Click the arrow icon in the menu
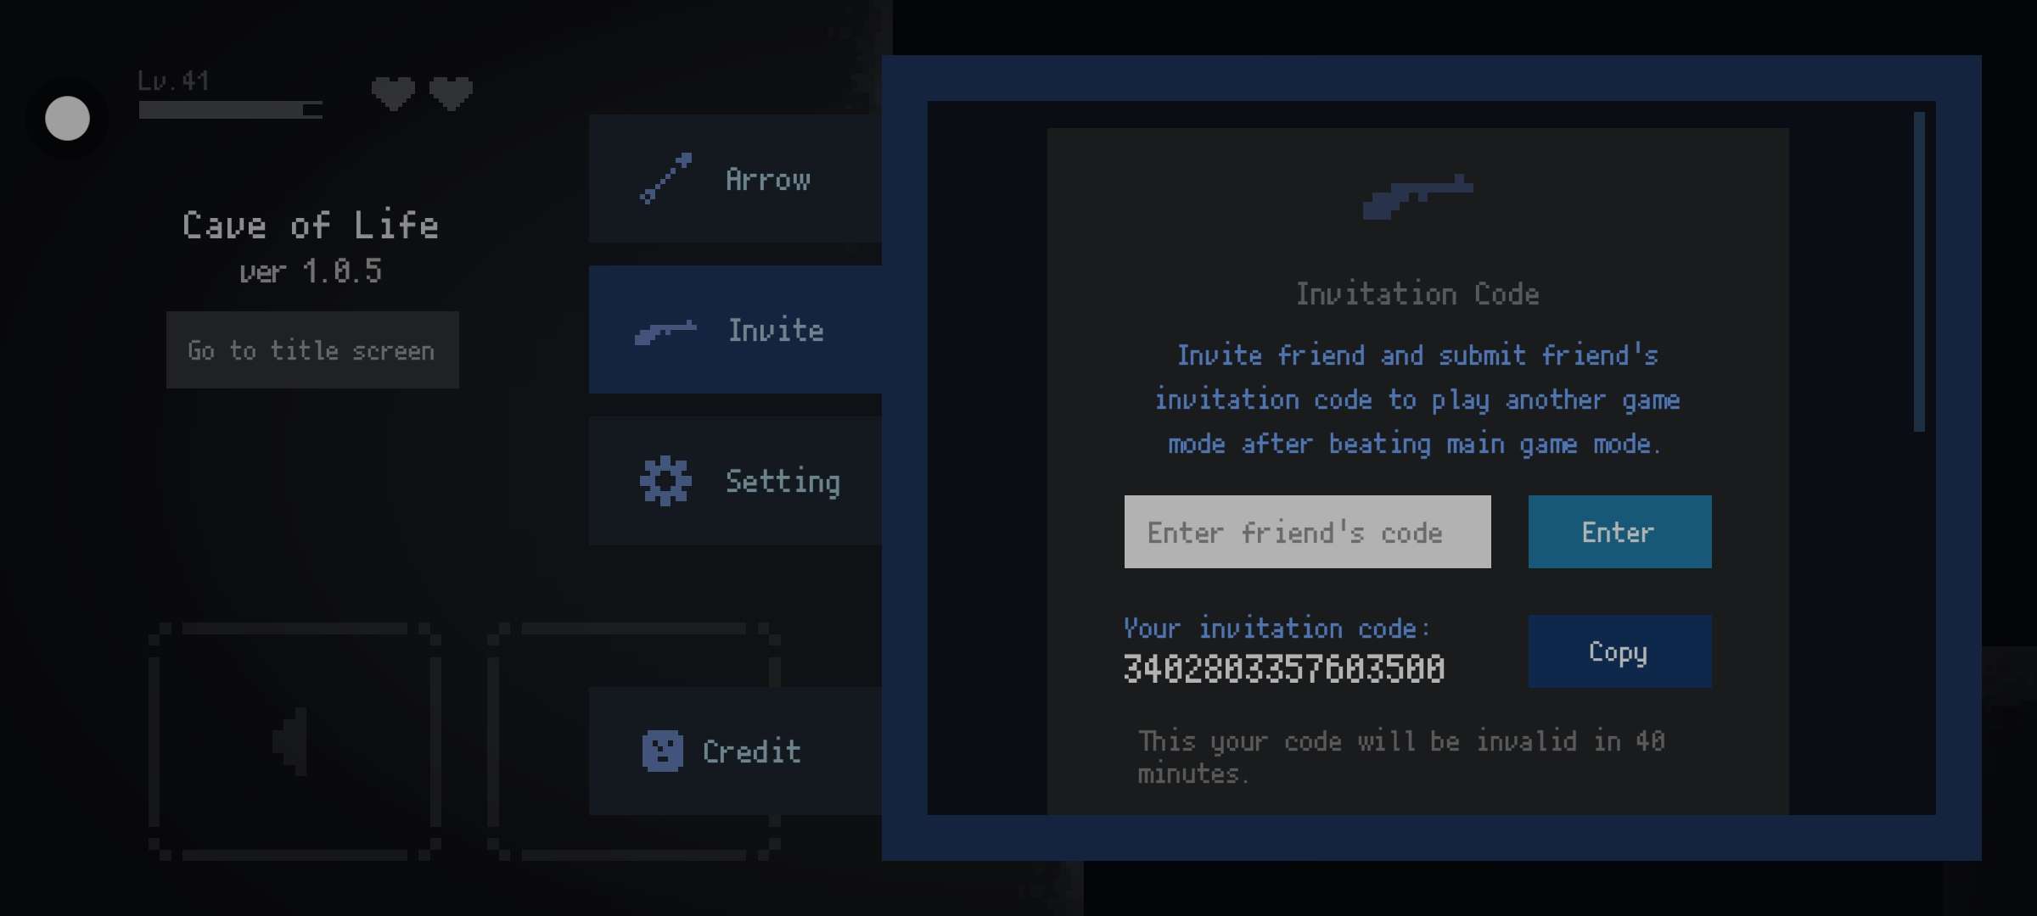Screen dimensions: 2037x916 665,178
